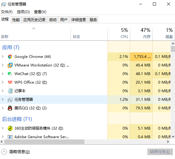Click the WPS Office icon

10,82
